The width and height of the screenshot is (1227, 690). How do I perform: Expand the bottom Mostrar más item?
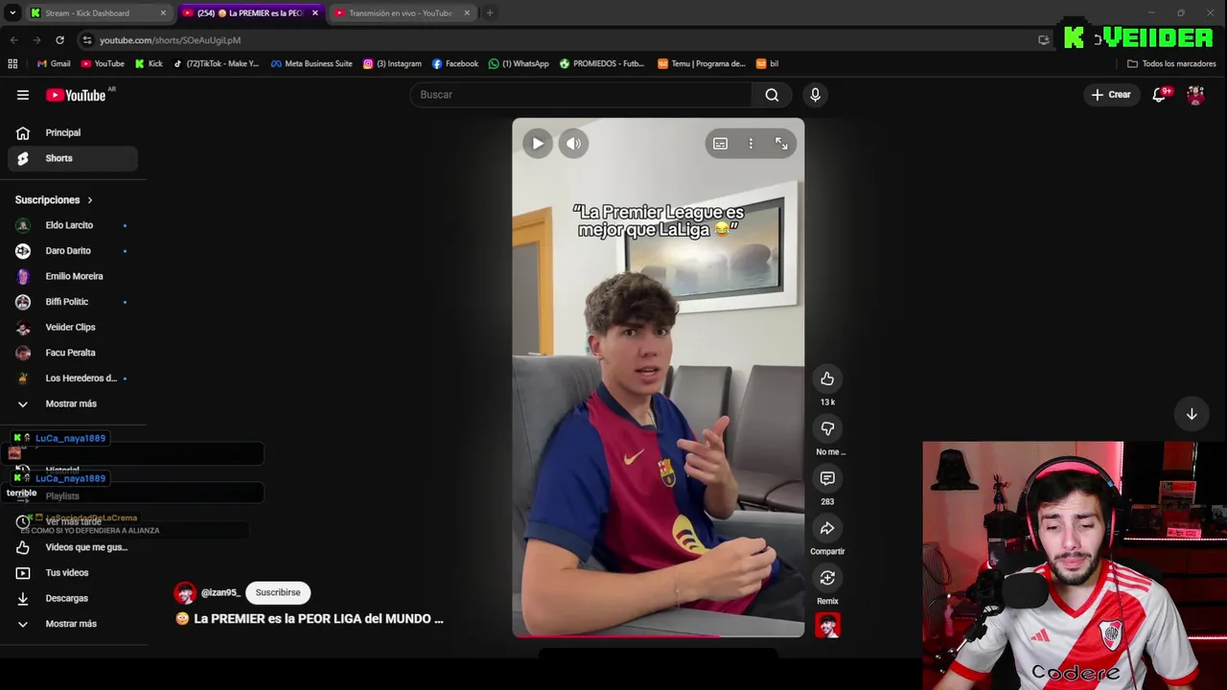coord(73,624)
